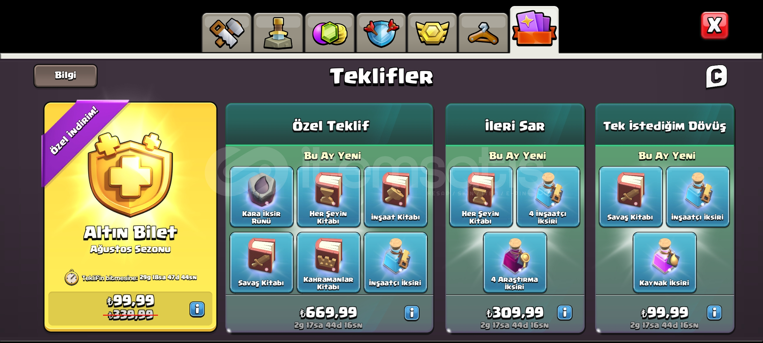Open the gold winged badge tab

(x=432, y=33)
